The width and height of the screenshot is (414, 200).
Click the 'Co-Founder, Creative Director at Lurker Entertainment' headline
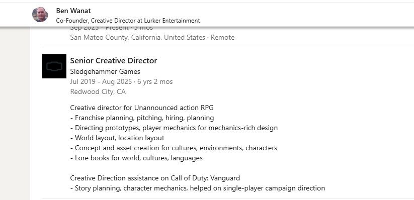(128, 21)
